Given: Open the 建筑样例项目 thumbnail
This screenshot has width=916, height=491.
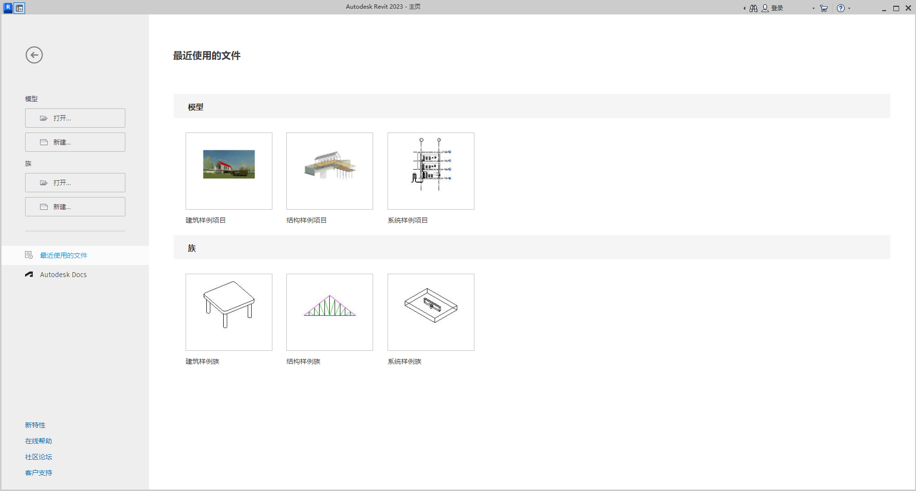Looking at the screenshot, I should pos(229,171).
